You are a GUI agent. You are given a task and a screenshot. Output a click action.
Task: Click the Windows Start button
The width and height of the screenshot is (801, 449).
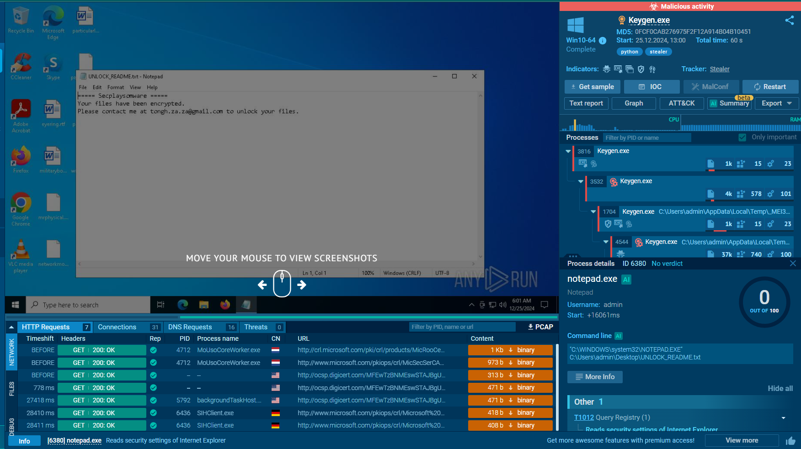15,305
